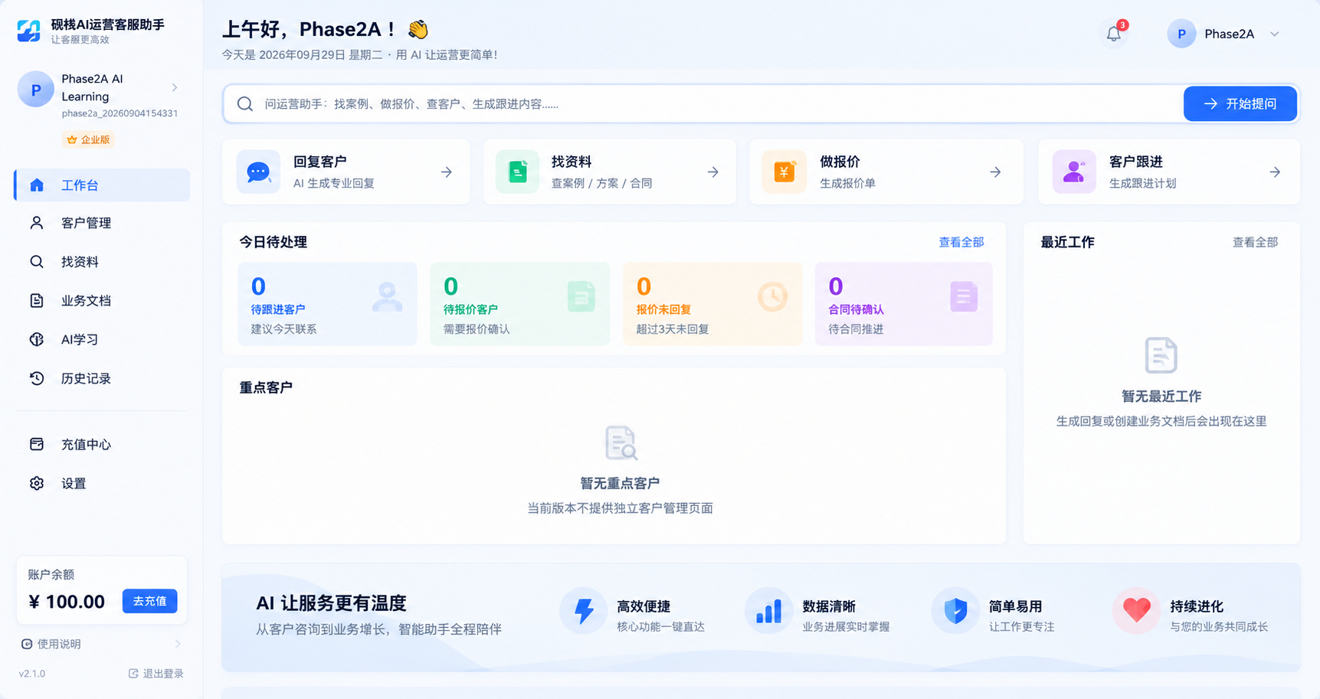Open the 待报价客户 stat card
1320x699 pixels.
click(520, 304)
